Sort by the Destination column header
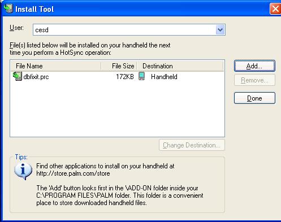This screenshot has height=222, width=281. [x=180, y=66]
